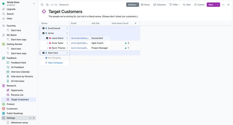This screenshot has height=125, width=233.
Task: Open the New button dropdown arrow
Action: point(217,5)
